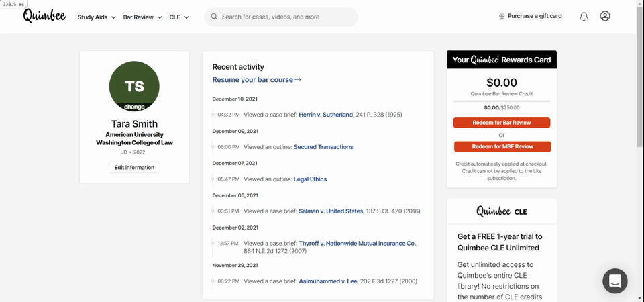Open Legal Ethics outline

310,179
